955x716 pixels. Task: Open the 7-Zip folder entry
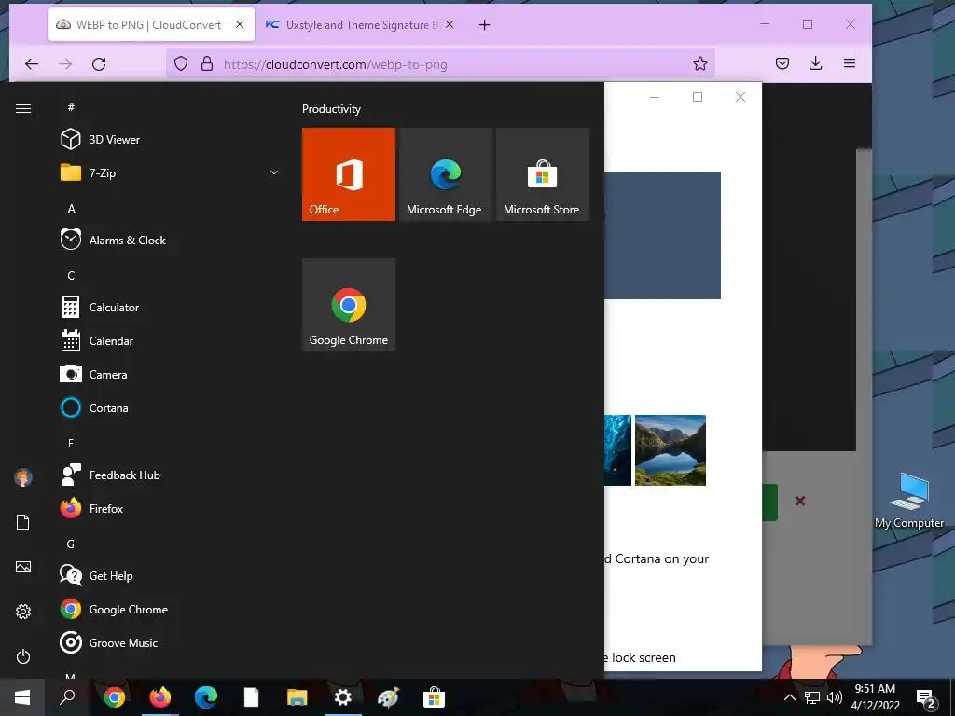[103, 172]
